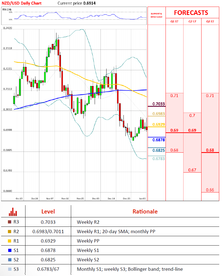The image size is (222, 276).
Task: Click the 0.6983/0.7011 level cell
Action: 48,231
